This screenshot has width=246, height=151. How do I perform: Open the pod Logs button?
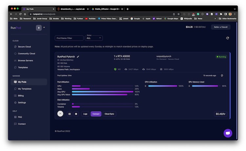[x=85, y=114]
